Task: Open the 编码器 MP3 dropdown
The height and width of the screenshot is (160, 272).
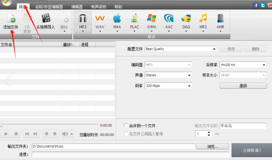Action: 168,65
